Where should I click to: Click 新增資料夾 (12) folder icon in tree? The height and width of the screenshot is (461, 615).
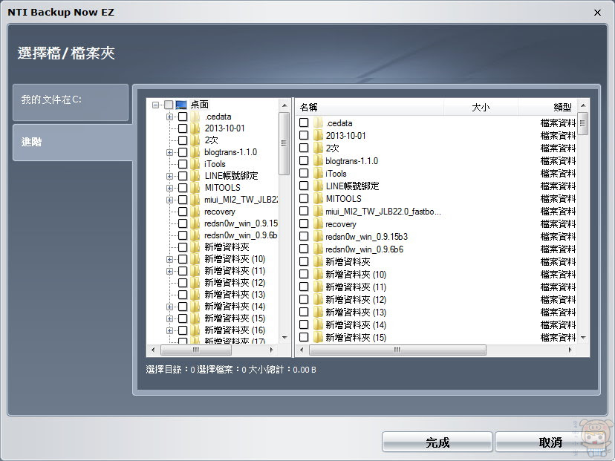point(195,283)
